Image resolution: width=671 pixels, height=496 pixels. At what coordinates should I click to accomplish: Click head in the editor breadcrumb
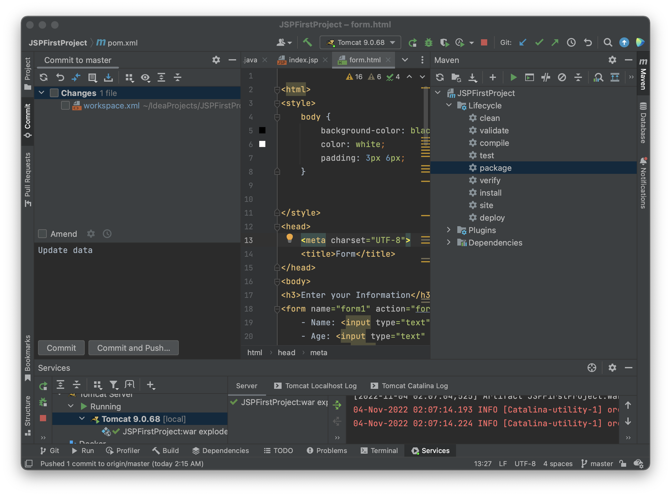[286, 352]
